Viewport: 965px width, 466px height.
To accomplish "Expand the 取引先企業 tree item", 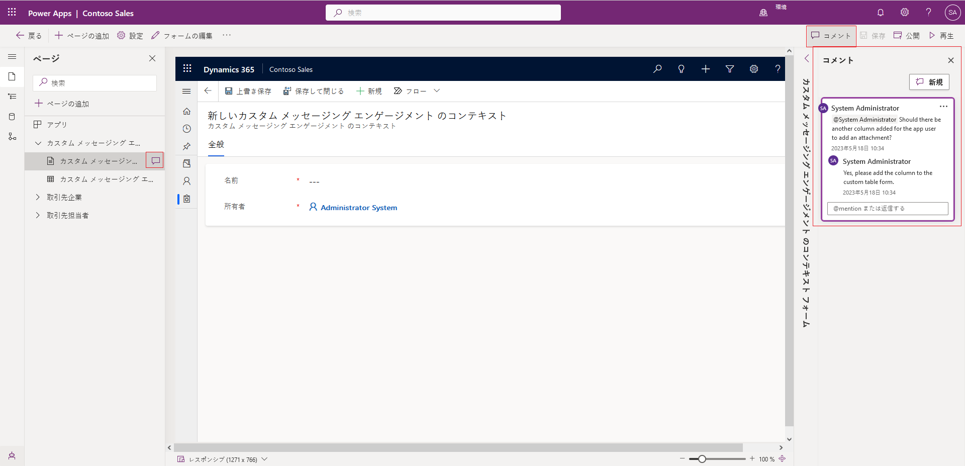I will [x=38, y=197].
